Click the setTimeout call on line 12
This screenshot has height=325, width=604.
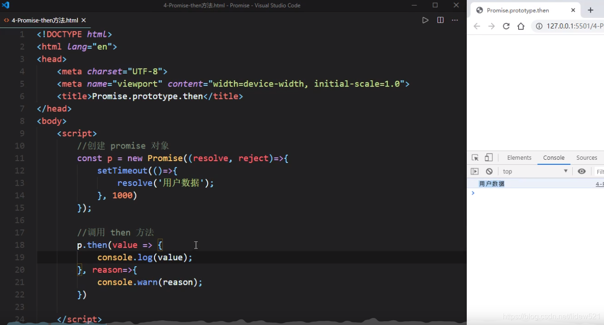tap(122, 170)
